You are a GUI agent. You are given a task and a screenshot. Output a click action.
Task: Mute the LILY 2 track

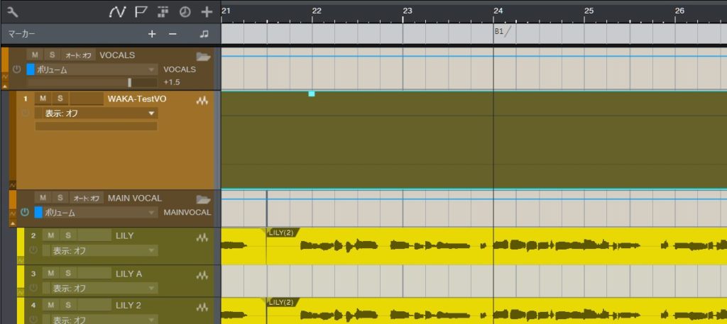(x=51, y=305)
